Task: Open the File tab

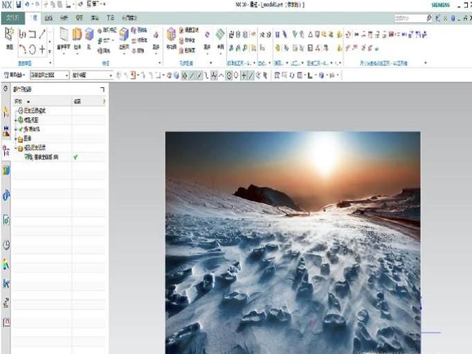Action: pyautogui.click(x=12, y=17)
